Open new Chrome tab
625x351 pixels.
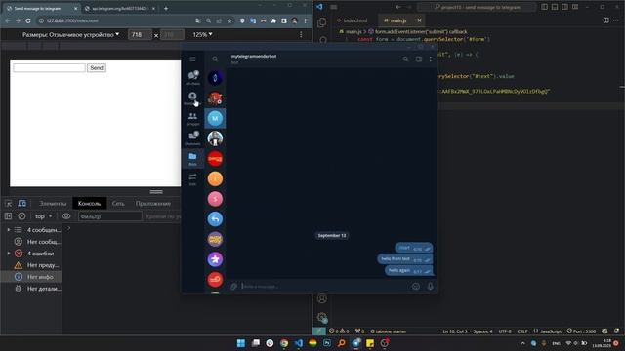(x=166, y=8)
